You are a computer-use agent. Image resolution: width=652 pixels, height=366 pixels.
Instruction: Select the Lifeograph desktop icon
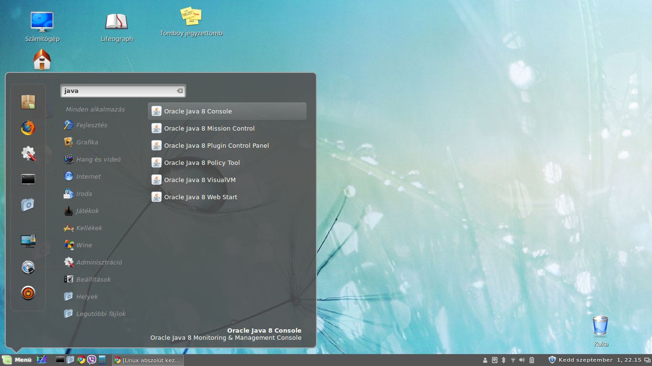pos(116,28)
